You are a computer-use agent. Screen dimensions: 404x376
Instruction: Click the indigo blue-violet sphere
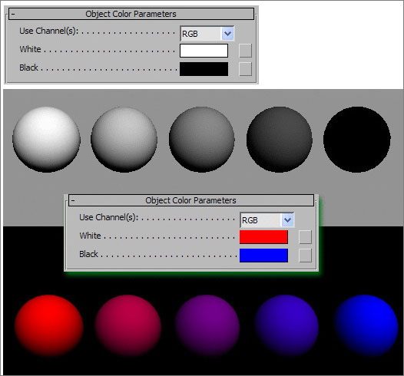coord(286,325)
